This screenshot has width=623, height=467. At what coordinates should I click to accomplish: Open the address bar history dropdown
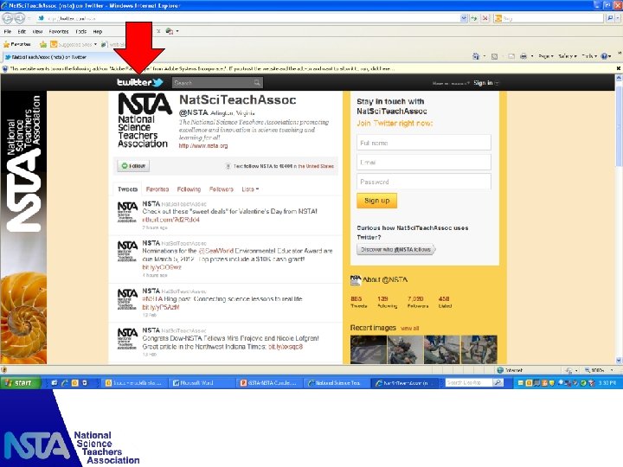pyautogui.click(x=463, y=18)
